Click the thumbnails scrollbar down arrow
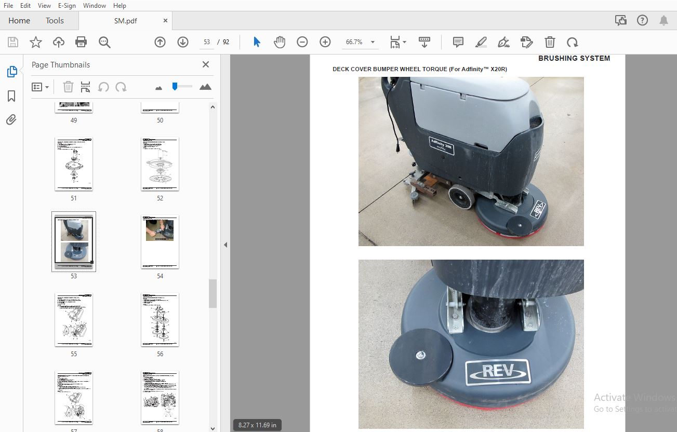The height and width of the screenshot is (432, 677). [213, 428]
